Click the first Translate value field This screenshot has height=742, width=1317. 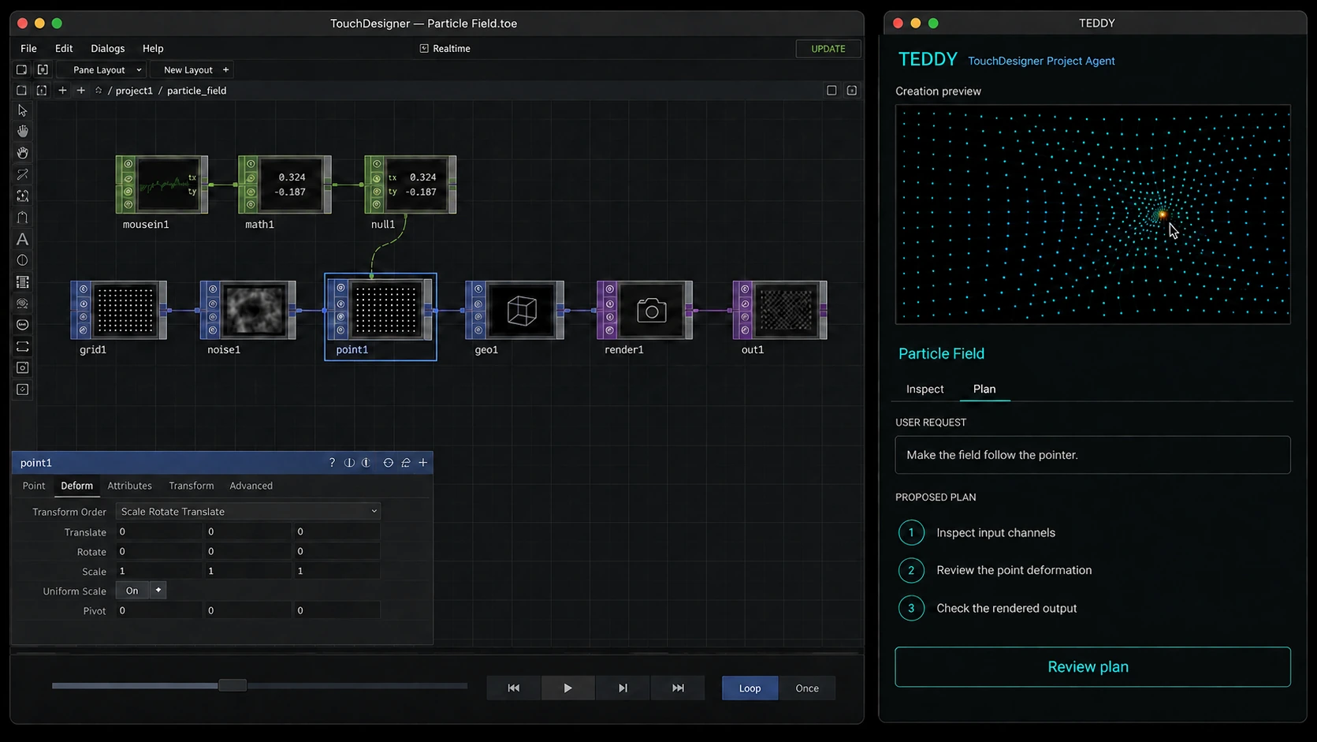158,531
